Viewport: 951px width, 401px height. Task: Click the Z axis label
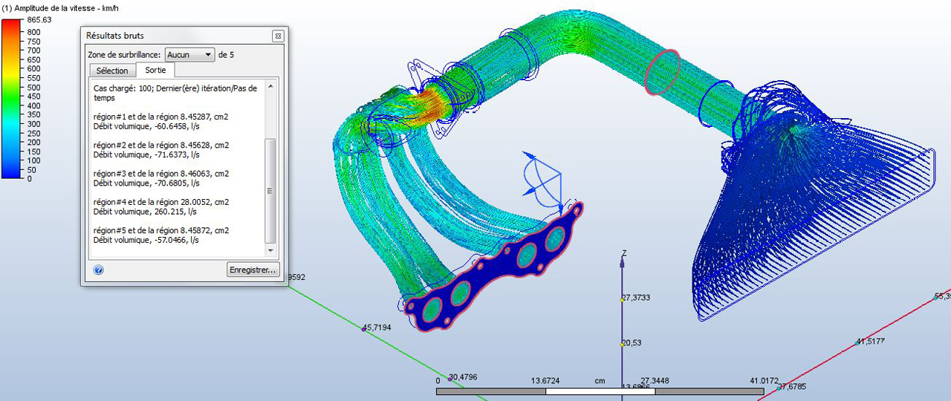623,253
